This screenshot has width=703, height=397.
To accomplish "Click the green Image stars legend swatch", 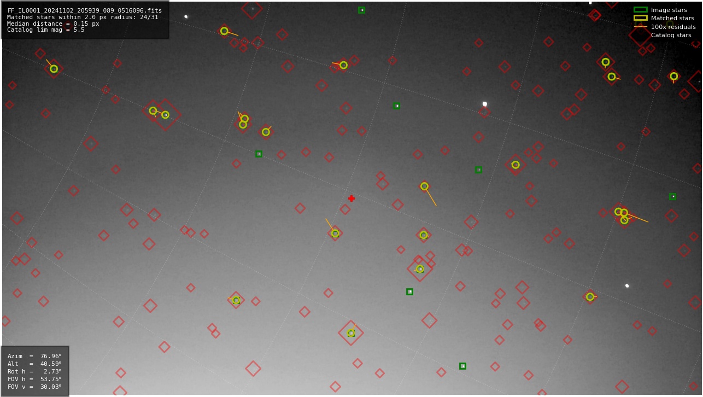I will point(641,10).
